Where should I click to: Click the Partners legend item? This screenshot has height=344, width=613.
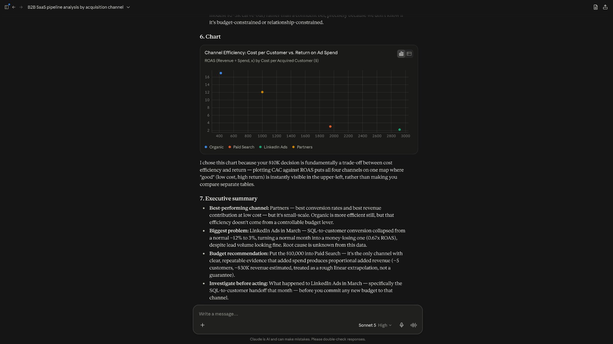pyautogui.click(x=302, y=147)
